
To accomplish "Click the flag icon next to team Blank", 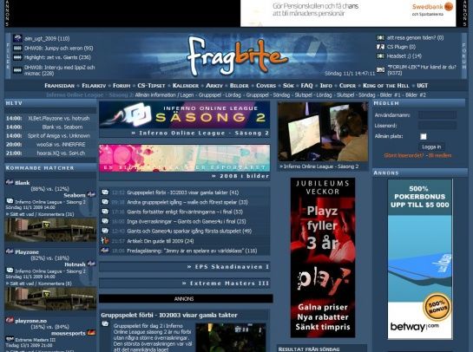I will click(x=10, y=182).
